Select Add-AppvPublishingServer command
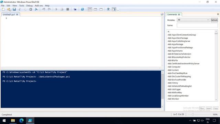Image resolution: width=220 pixels, height=124 pixels. point(179,41)
